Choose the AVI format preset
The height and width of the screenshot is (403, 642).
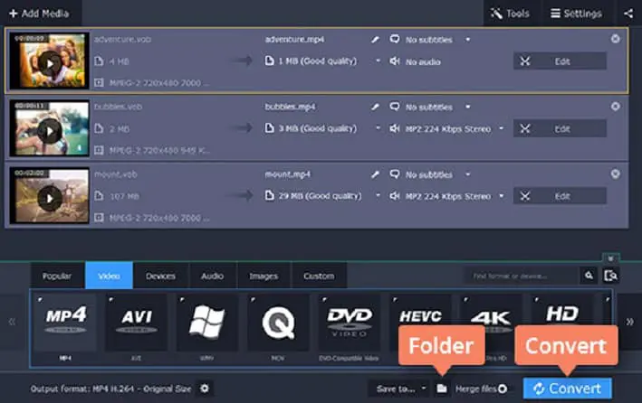pyautogui.click(x=136, y=324)
